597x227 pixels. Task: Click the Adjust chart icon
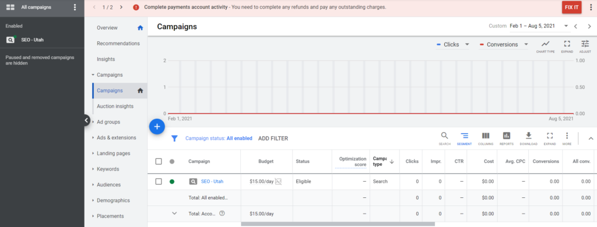point(585,47)
